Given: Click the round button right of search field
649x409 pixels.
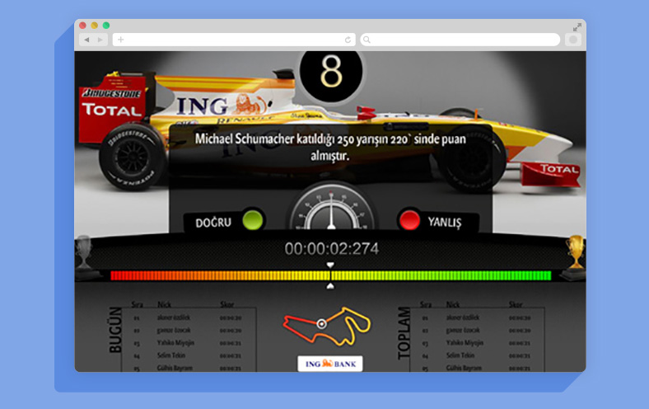Looking at the screenshot, I should 572,40.
